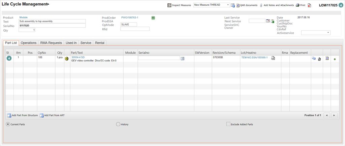The width and height of the screenshot is (345, 146).
Task: Open the Lot/Heatno document icon
Action: 273,58
